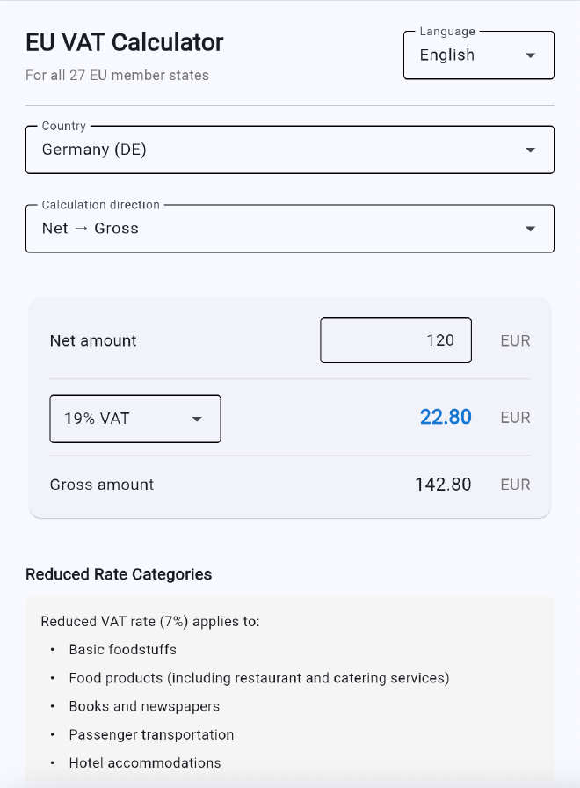Viewport: 580px width, 788px height.
Task: Click the Language dropdown arrow
Action: click(x=531, y=55)
